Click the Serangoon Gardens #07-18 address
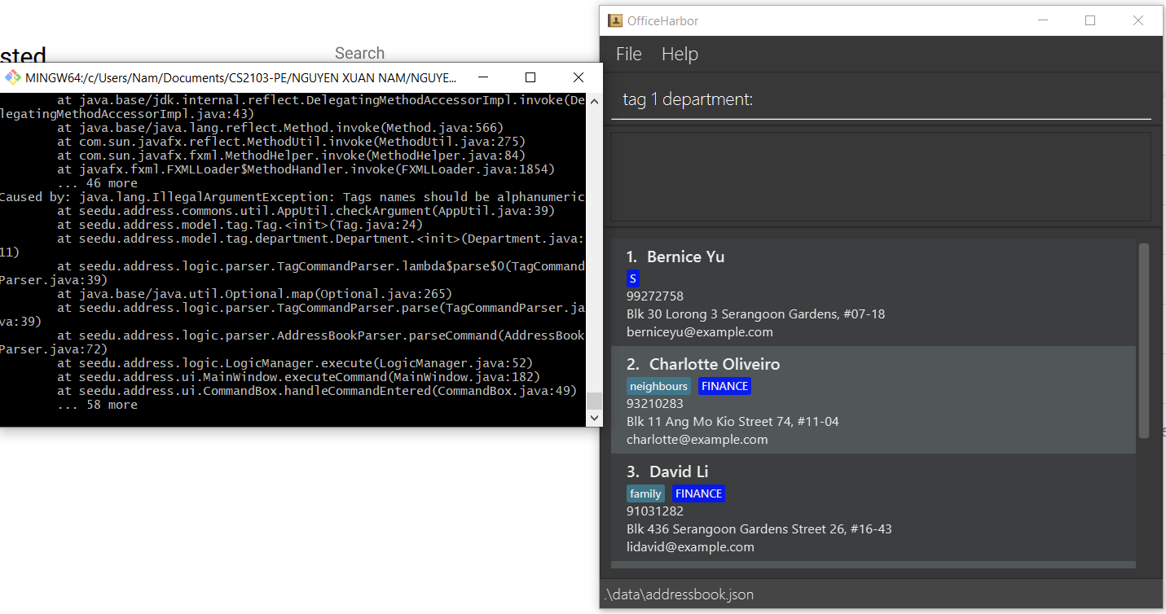The width and height of the screenshot is (1166, 614). point(755,314)
